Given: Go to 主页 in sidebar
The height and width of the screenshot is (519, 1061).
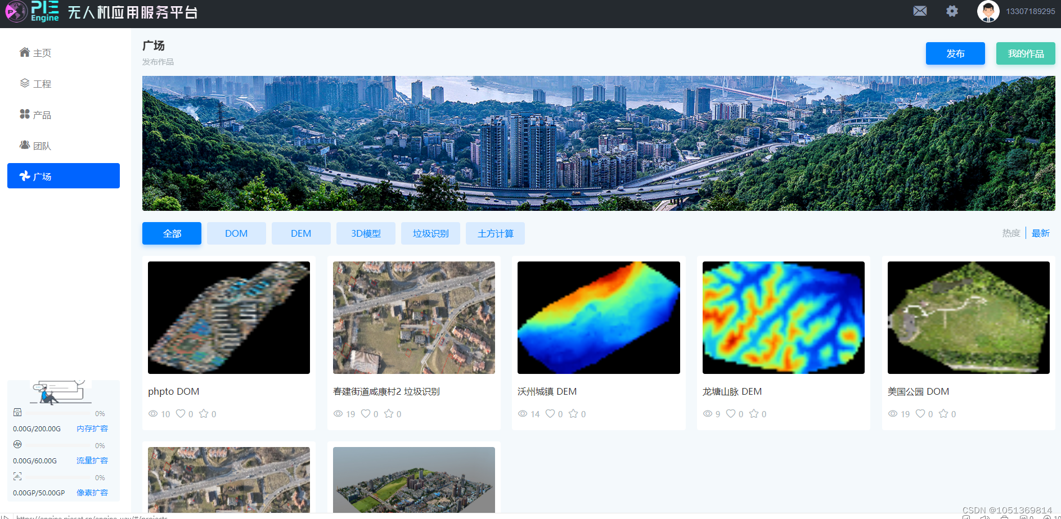Looking at the screenshot, I should [x=64, y=52].
